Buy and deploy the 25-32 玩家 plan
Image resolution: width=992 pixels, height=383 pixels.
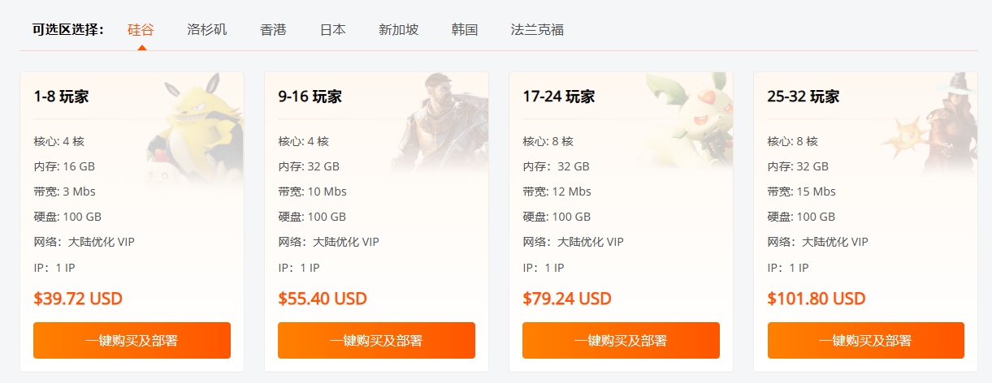coord(865,340)
